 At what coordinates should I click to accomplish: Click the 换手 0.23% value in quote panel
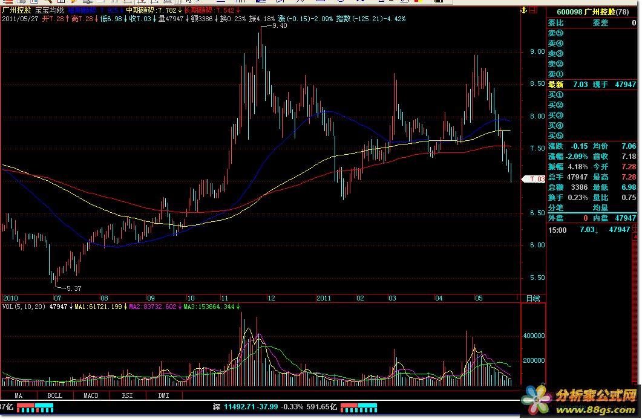[x=578, y=197]
